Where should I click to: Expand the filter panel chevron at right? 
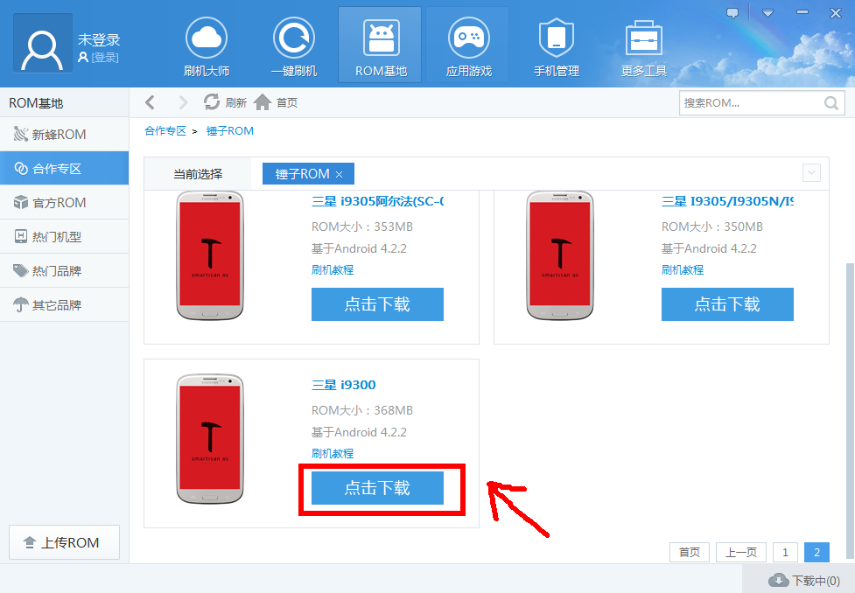[x=811, y=173]
